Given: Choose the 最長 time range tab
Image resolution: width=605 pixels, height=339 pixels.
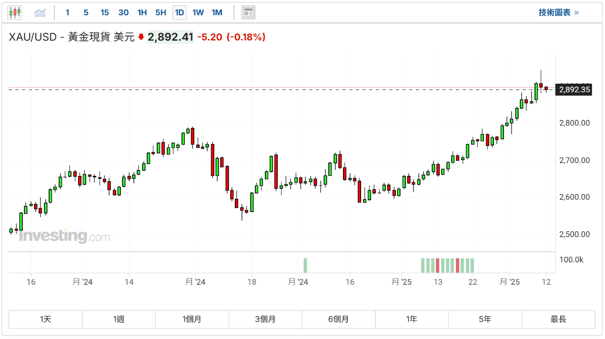Looking at the screenshot, I should 558,320.
